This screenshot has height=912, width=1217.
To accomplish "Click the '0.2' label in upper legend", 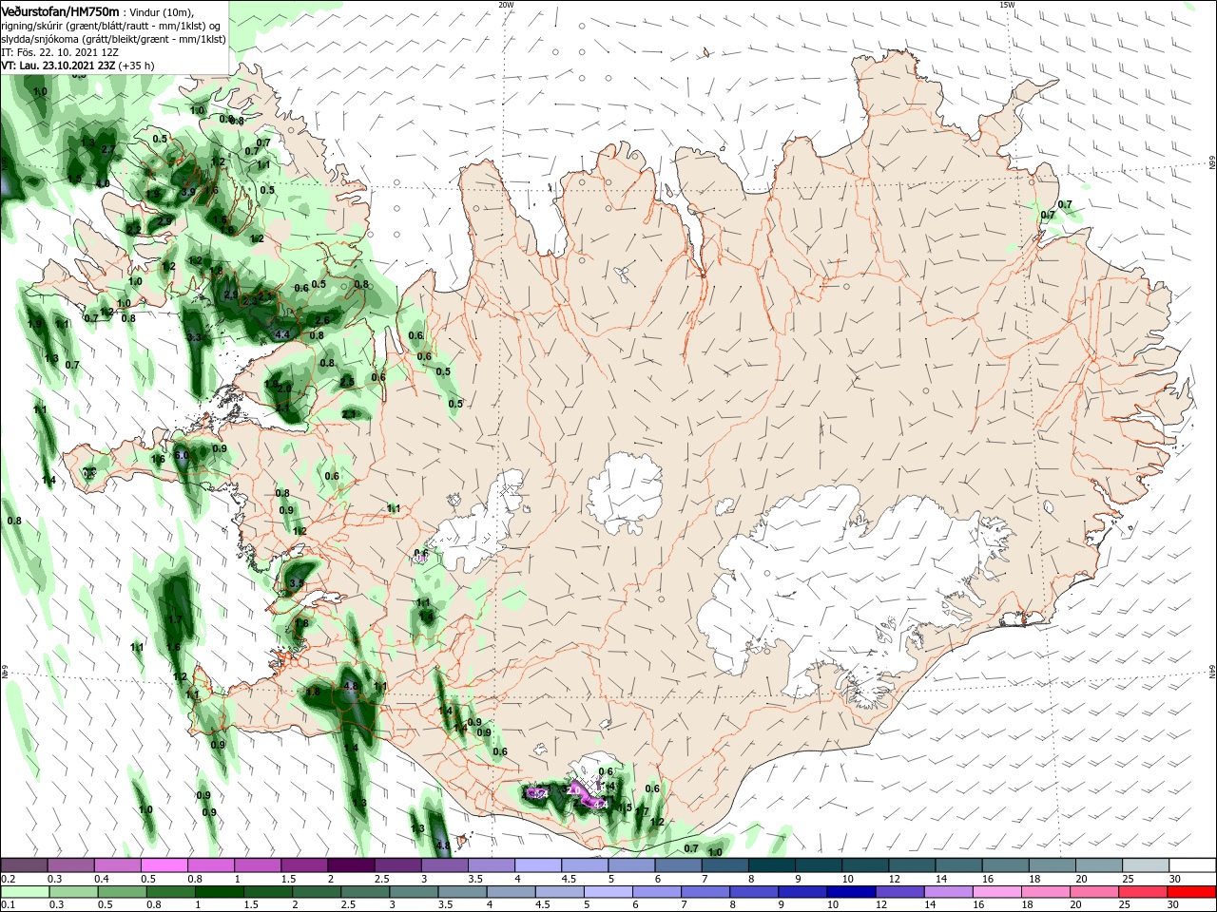I will click(7, 879).
